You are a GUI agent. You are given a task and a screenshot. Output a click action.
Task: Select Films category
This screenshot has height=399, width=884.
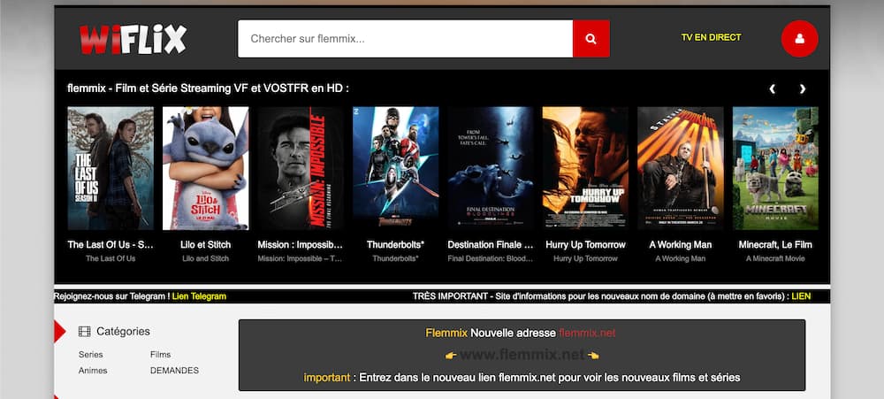160,355
